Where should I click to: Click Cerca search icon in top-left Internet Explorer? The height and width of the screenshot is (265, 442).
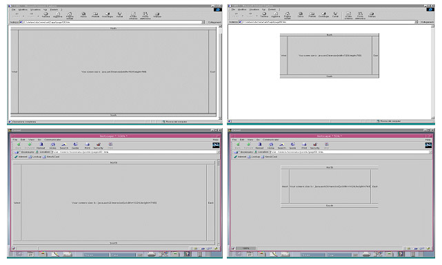83,14
